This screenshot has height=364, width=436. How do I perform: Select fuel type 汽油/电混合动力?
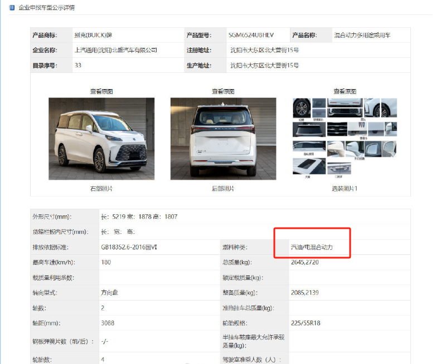[312, 247]
